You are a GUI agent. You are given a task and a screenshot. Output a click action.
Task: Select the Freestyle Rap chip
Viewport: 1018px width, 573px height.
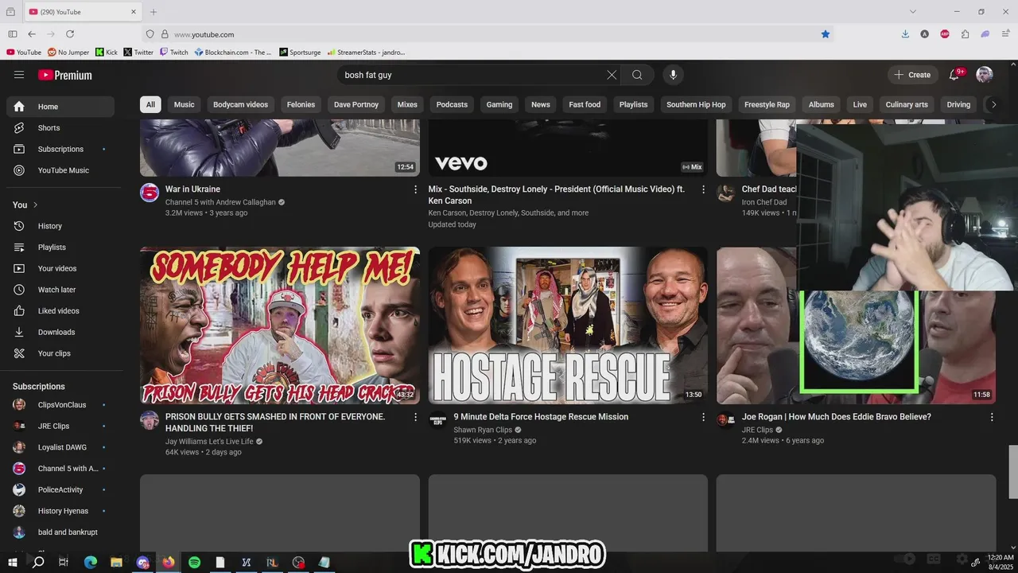pyautogui.click(x=767, y=104)
